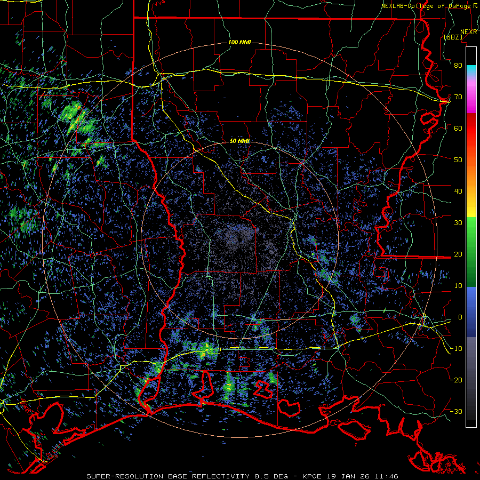Click the 20 dBZ scale label
Image resolution: width=480 pixels, height=480 pixels.
(458, 254)
